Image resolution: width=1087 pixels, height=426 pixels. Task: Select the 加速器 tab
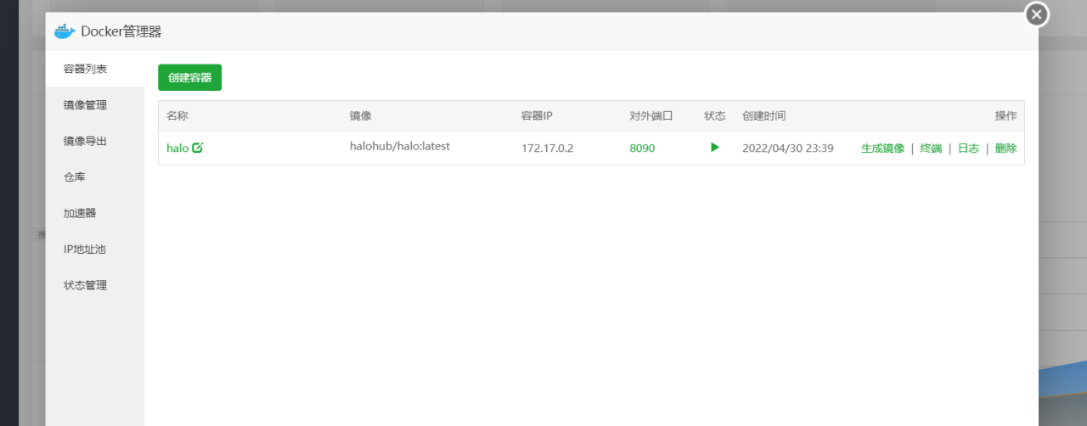[94, 213]
